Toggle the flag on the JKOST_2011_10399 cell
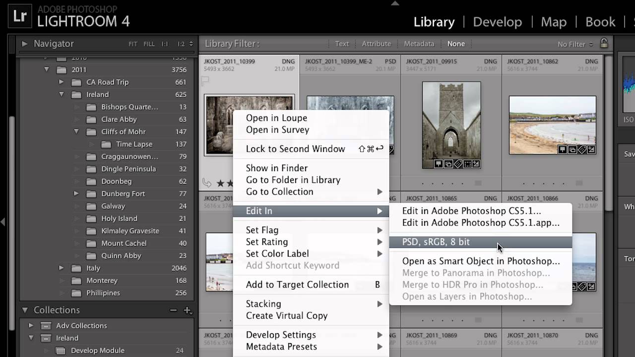This screenshot has width=635, height=357. (x=205, y=80)
